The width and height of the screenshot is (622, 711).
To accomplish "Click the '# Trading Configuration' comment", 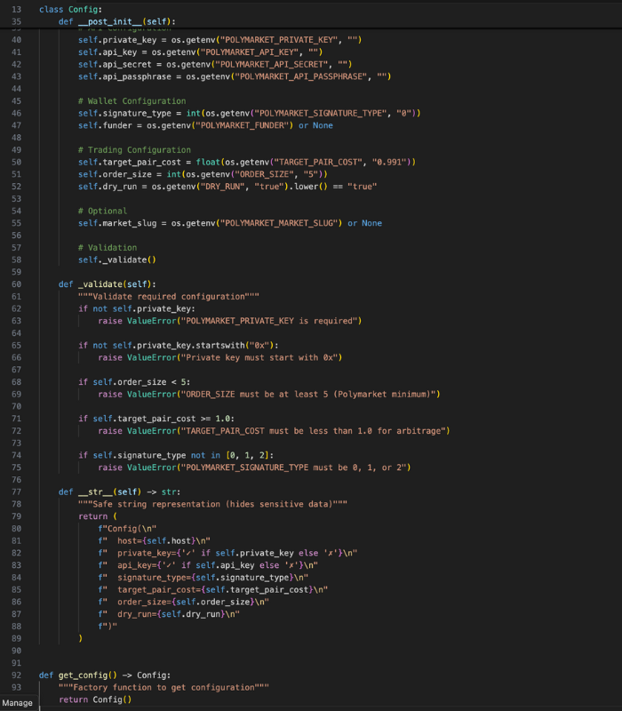I will (134, 150).
